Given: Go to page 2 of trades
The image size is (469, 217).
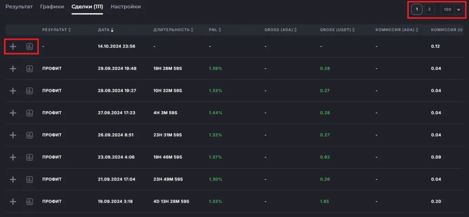Looking at the screenshot, I should [429, 10].
